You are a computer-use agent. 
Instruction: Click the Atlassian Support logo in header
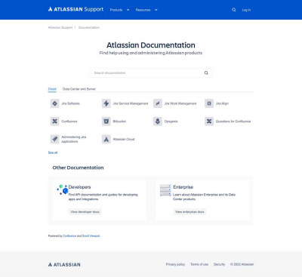75,10
